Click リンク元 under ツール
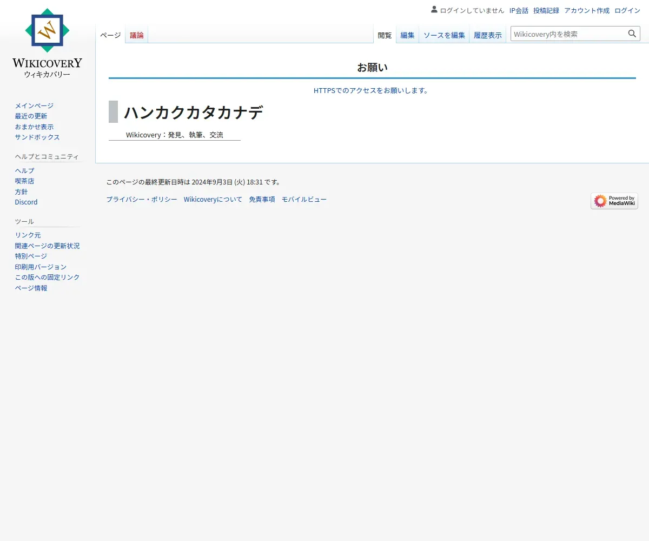The width and height of the screenshot is (649, 541). 28,235
